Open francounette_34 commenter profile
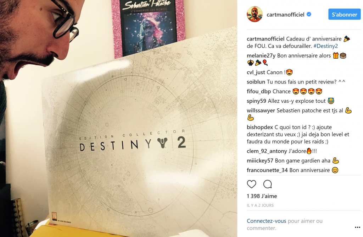Screen dimensions: 363x237 pyautogui.click(x=267, y=170)
